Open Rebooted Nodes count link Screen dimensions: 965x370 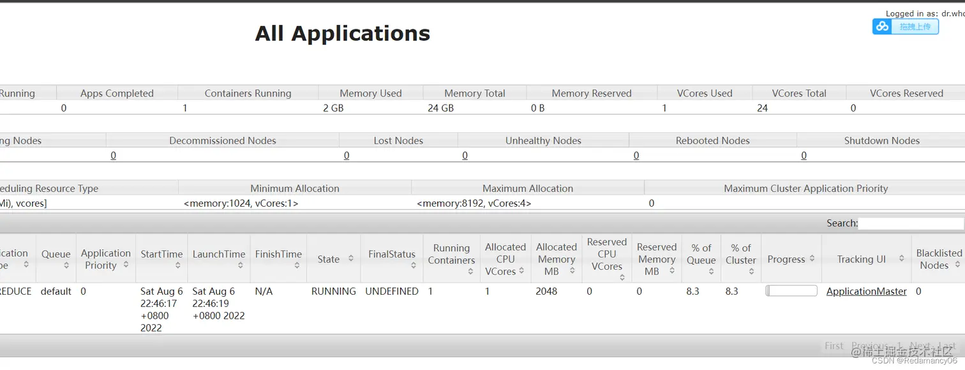point(636,155)
